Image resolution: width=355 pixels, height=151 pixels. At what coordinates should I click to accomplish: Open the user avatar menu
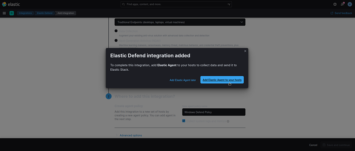tap(350, 4)
